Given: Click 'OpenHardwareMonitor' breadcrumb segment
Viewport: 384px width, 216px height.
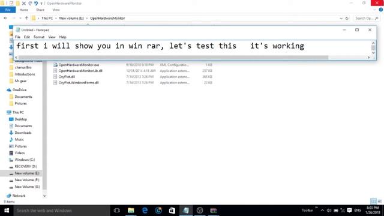Looking at the screenshot, I should tap(107, 18).
